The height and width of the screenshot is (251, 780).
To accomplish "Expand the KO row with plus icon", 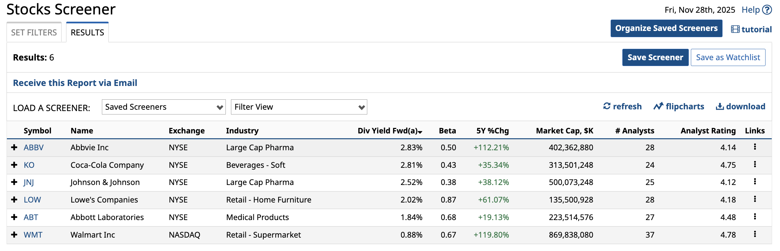I will point(14,165).
